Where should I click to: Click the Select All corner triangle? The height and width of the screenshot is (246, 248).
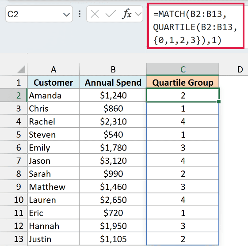pos(21,69)
